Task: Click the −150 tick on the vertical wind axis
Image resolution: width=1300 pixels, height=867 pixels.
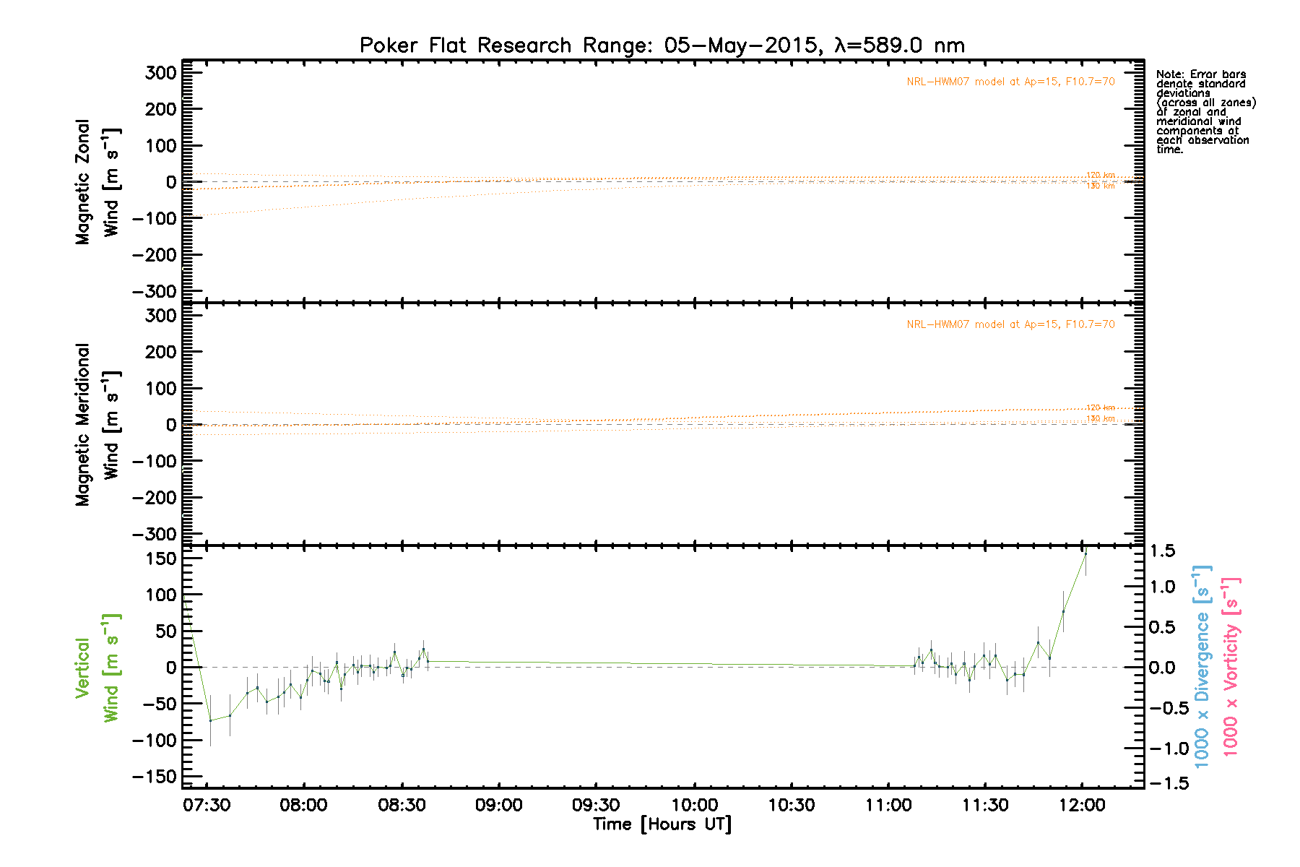Action: (155, 777)
